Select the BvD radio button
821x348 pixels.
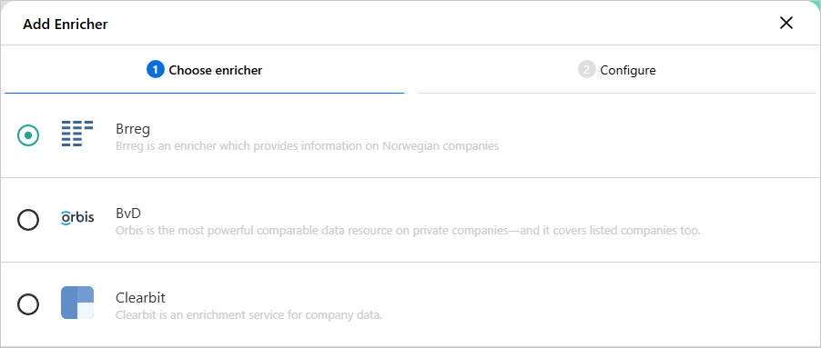pyautogui.click(x=28, y=220)
